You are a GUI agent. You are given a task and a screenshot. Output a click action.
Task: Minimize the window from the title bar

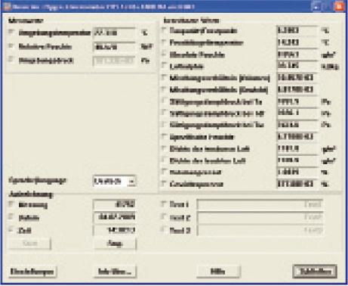coord(316,6)
